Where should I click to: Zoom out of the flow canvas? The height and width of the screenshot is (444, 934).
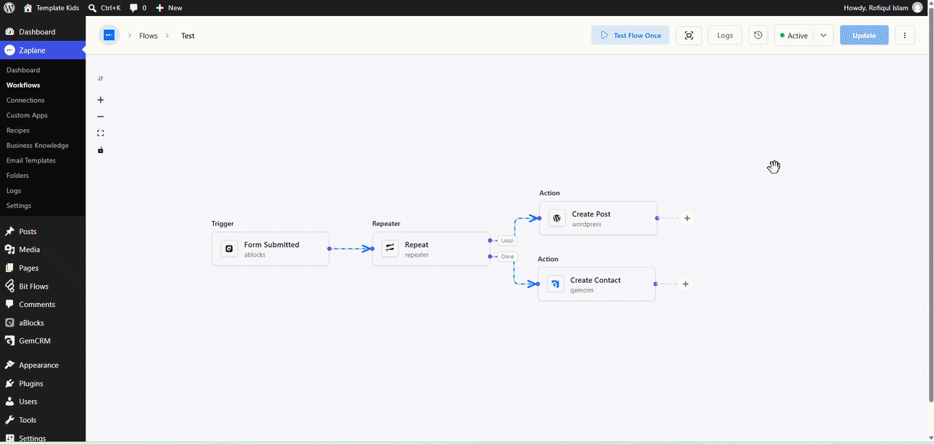click(101, 117)
